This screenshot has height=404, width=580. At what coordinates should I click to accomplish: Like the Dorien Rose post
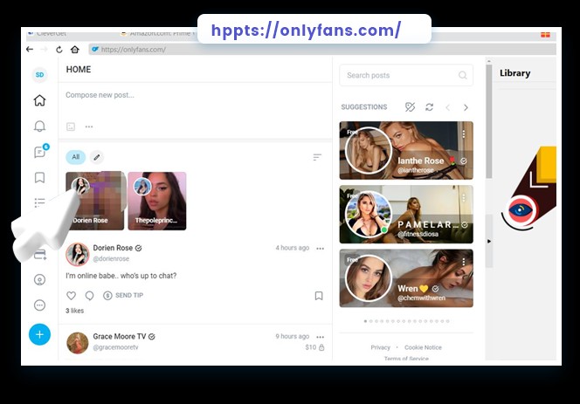click(x=72, y=296)
